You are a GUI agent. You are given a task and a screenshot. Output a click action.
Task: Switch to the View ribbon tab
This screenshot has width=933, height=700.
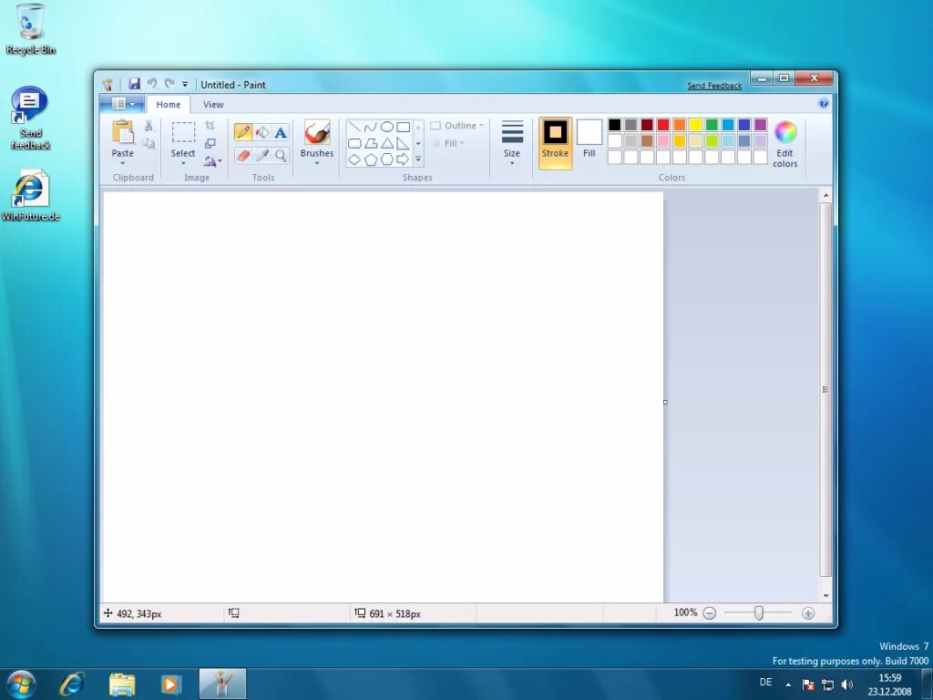213,104
